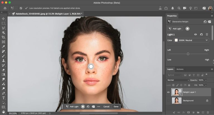Open the light Color 5500K: Neutral dropdown
The image size is (214, 115).
[x=191, y=40]
